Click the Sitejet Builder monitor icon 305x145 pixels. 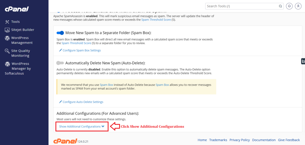[7, 30]
